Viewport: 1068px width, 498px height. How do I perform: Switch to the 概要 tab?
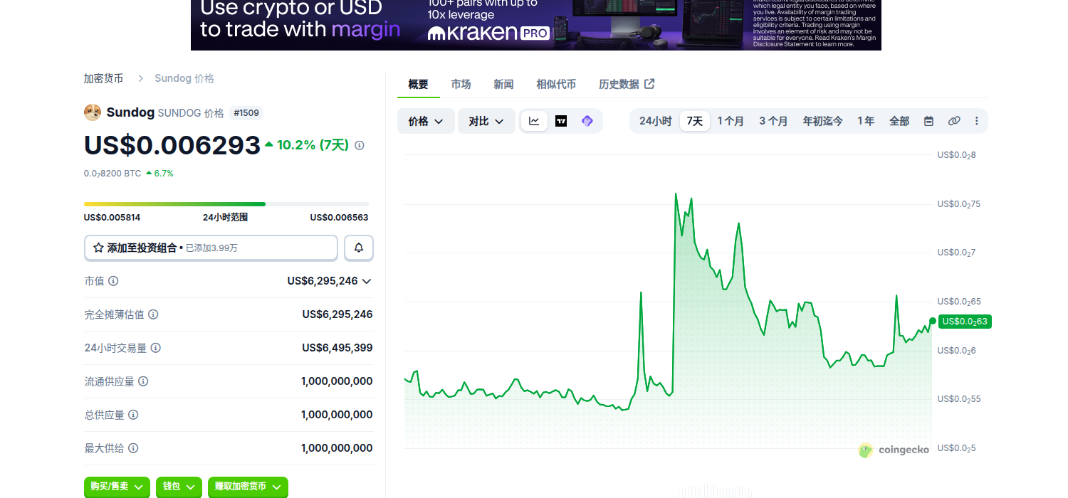419,84
